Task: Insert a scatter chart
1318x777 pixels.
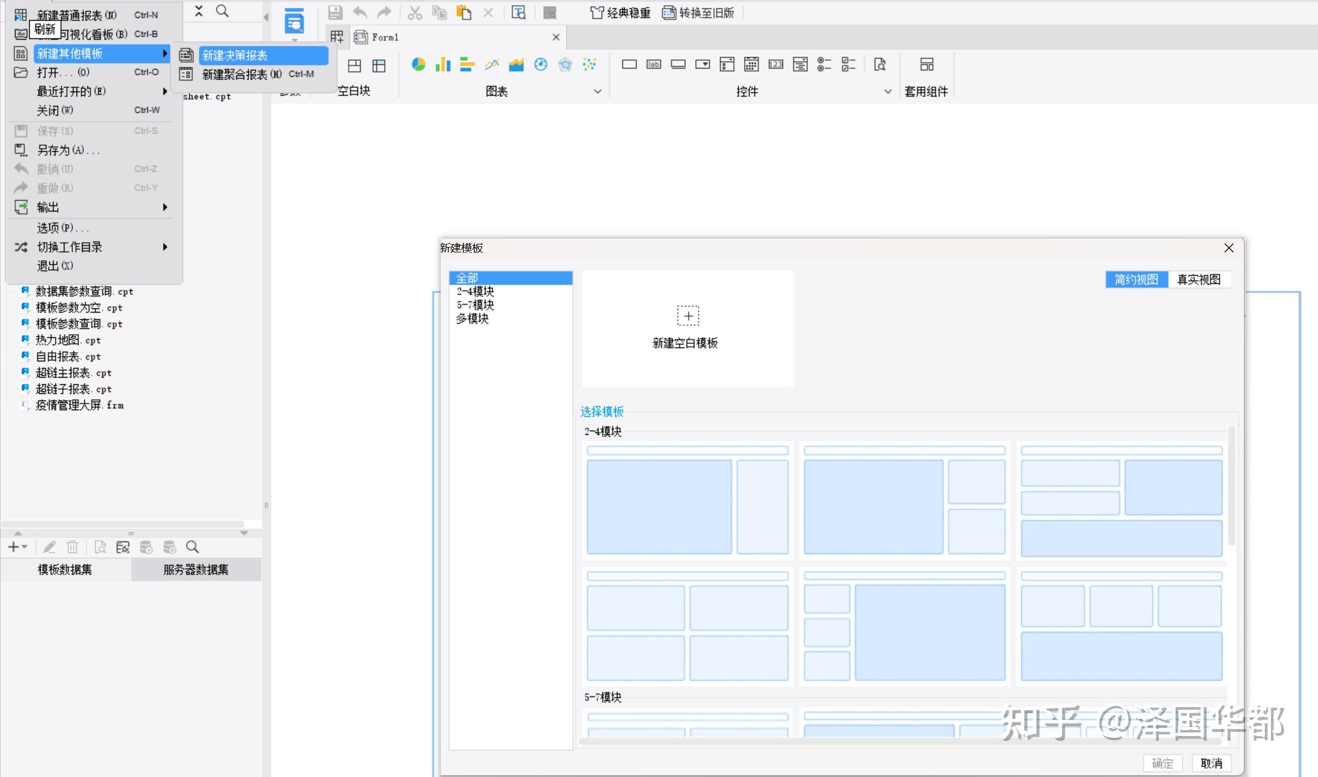Action: click(x=590, y=64)
